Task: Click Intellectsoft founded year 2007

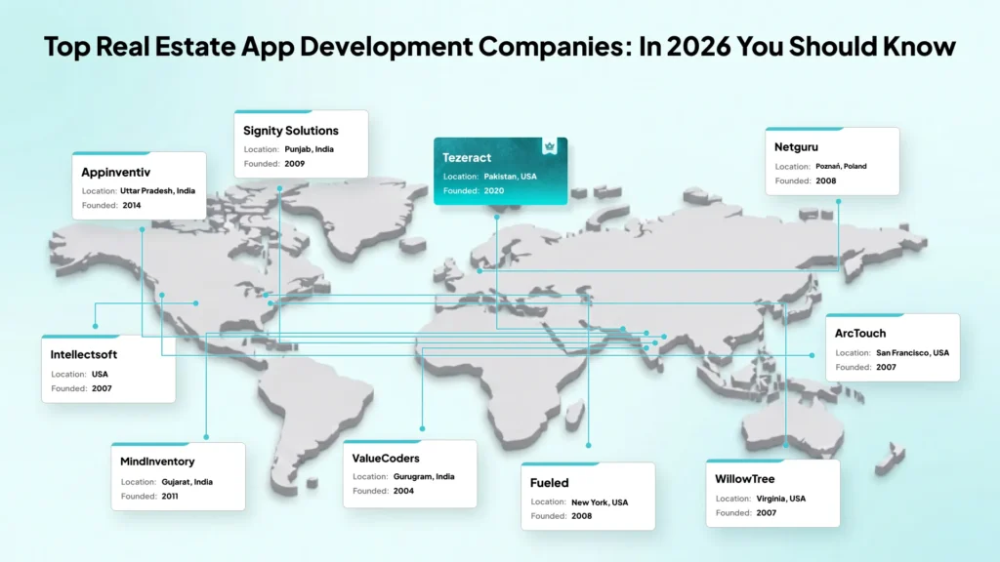Action: (x=102, y=388)
